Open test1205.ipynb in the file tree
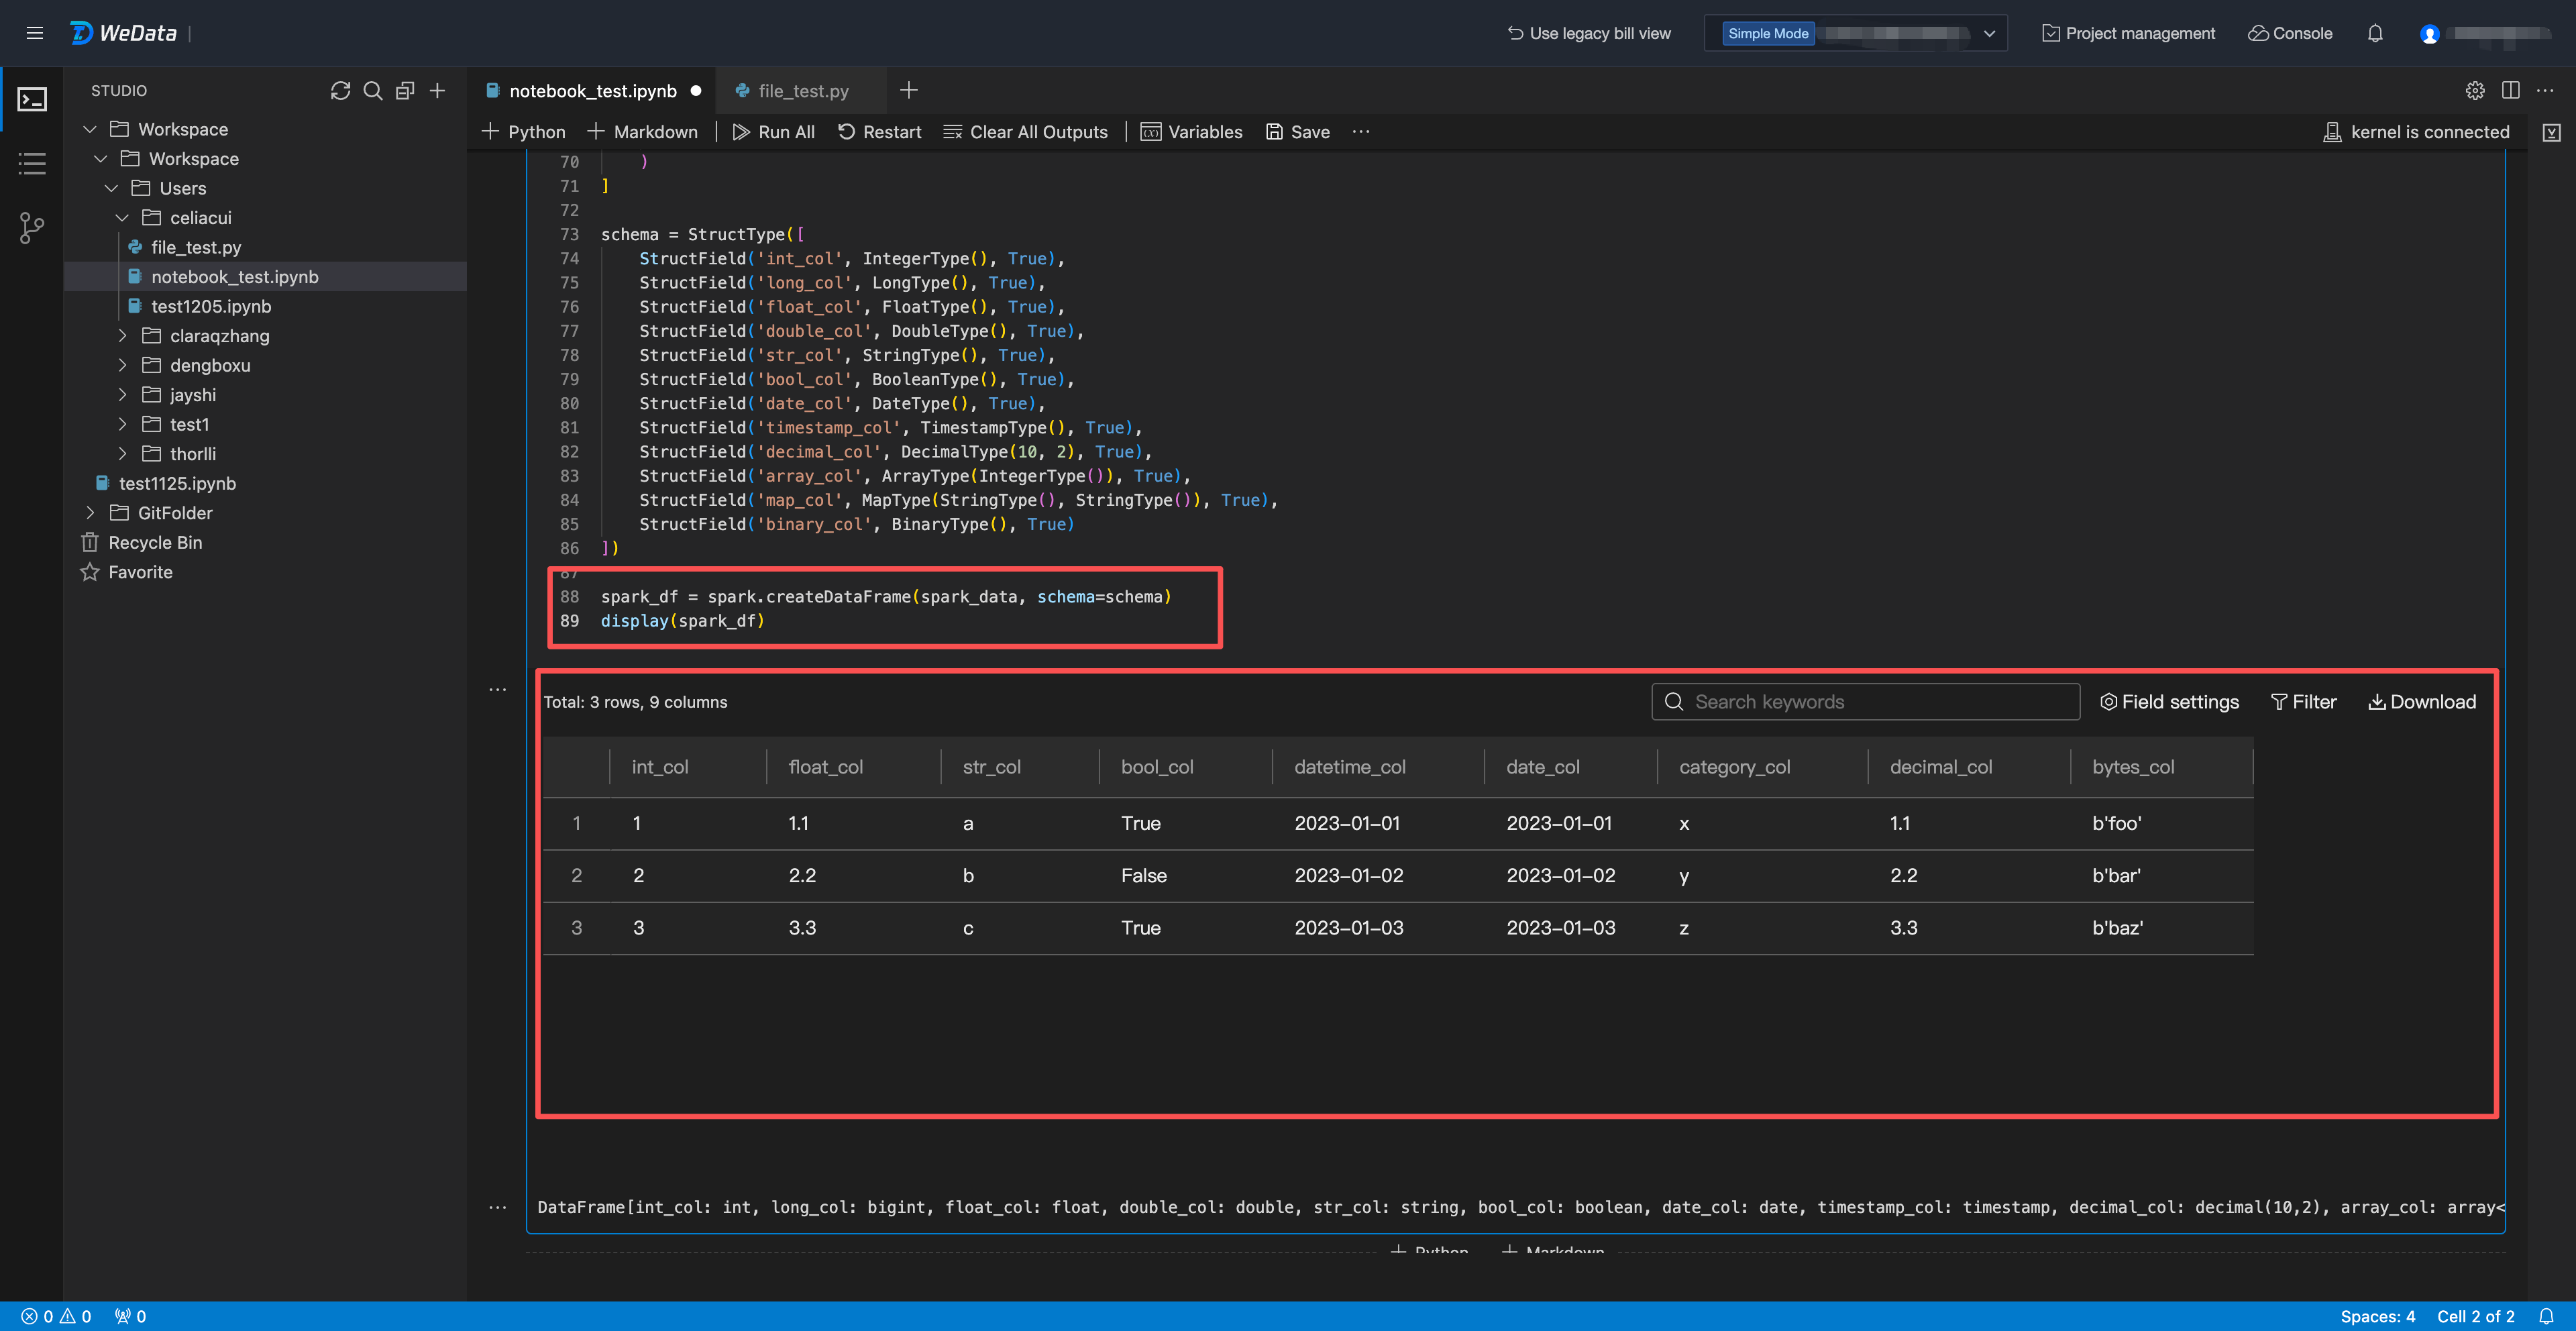The image size is (2576, 1331). [x=211, y=306]
